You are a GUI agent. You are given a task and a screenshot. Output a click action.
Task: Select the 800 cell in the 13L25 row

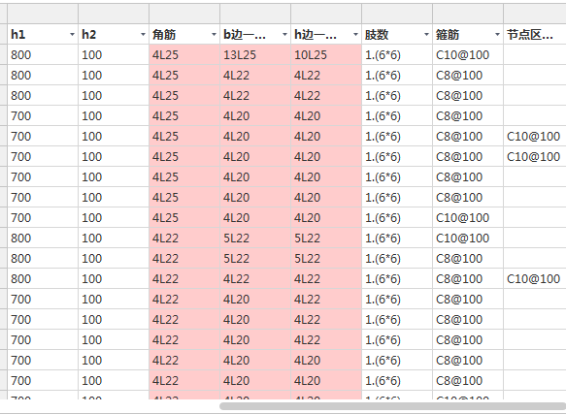pos(43,55)
